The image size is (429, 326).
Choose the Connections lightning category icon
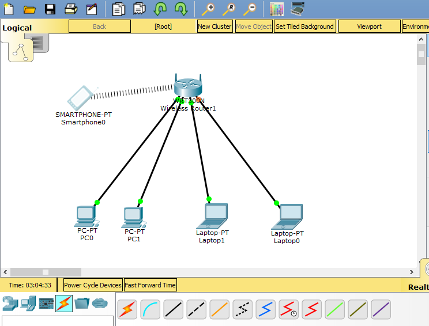[64, 304]
